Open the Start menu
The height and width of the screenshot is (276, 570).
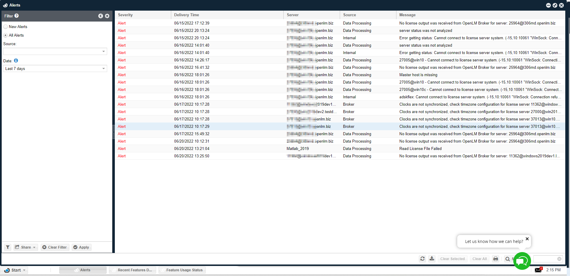pos(14,270)
